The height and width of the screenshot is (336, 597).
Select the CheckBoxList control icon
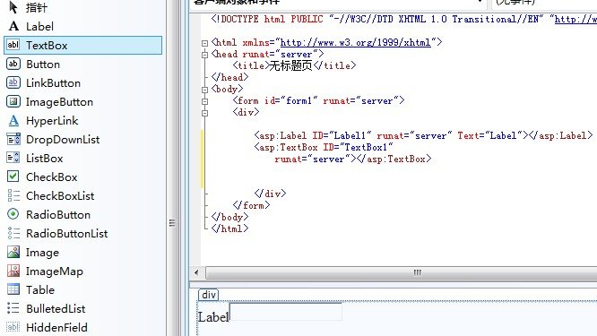13,195
